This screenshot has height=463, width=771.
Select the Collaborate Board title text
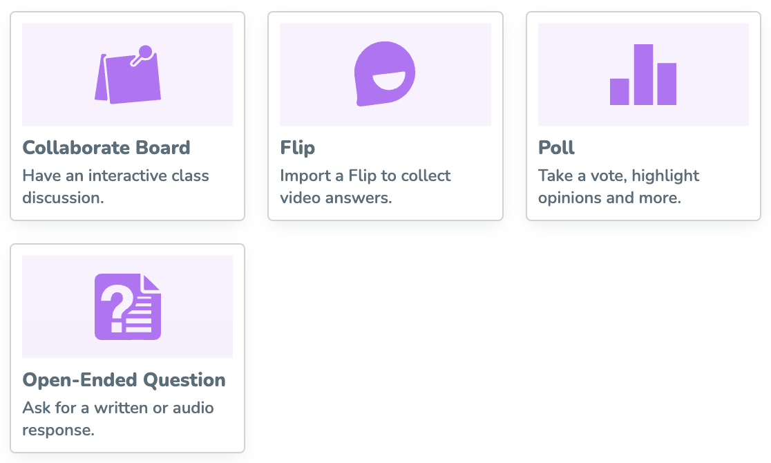click(106, 148)
